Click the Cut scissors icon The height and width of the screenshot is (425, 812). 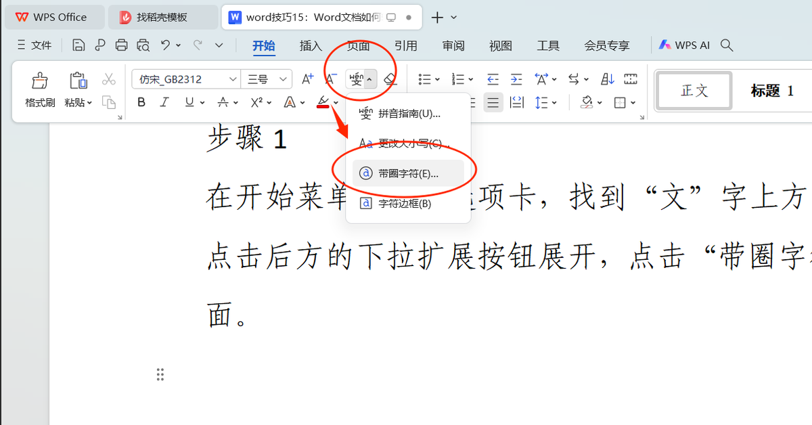[x=109, y=79]
